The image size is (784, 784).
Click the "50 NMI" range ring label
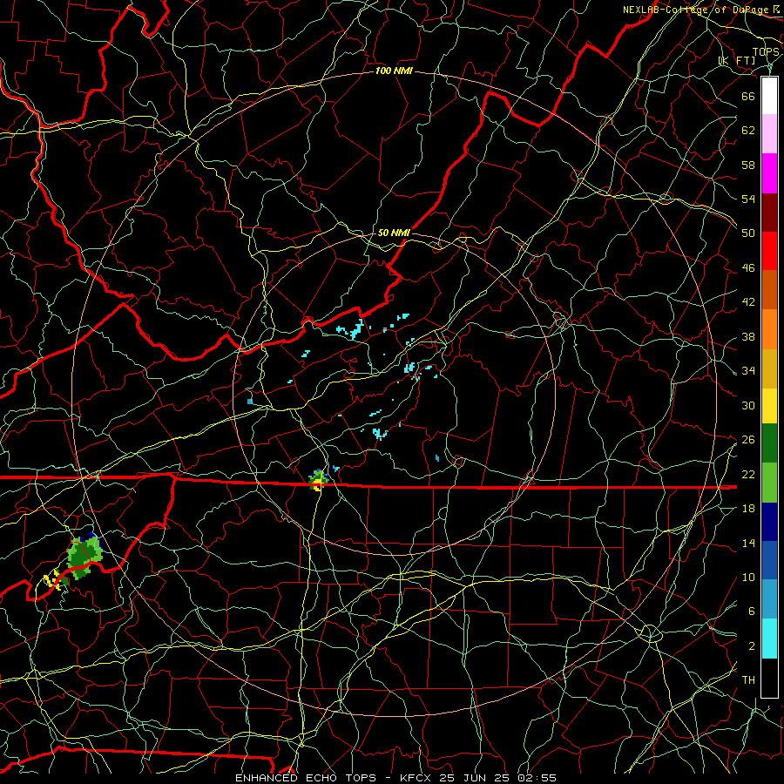click(x=394, y=233)
